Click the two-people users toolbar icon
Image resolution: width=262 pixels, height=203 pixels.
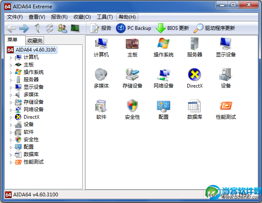point(62,28)
